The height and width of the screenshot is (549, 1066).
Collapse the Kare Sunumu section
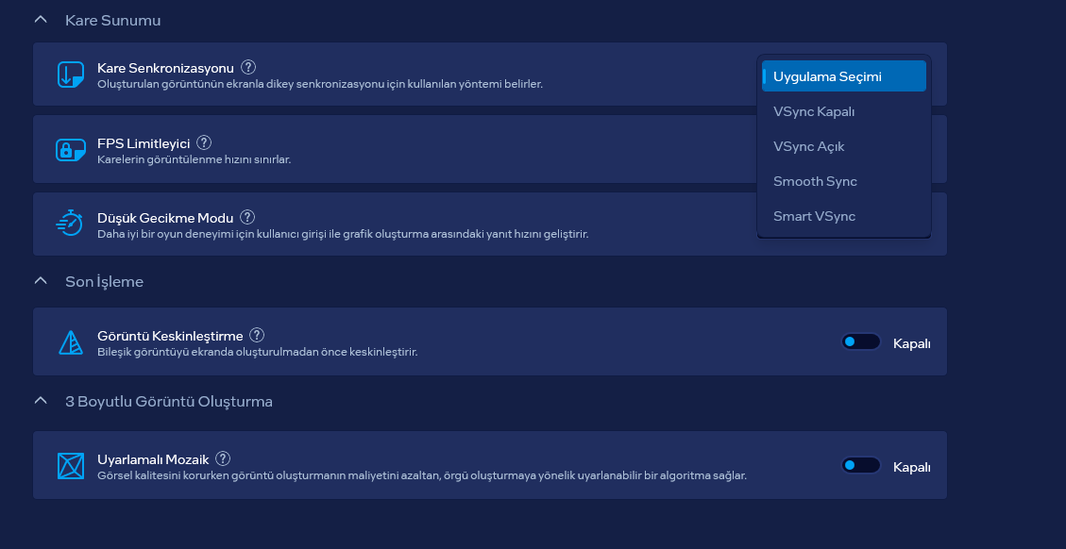41,20
